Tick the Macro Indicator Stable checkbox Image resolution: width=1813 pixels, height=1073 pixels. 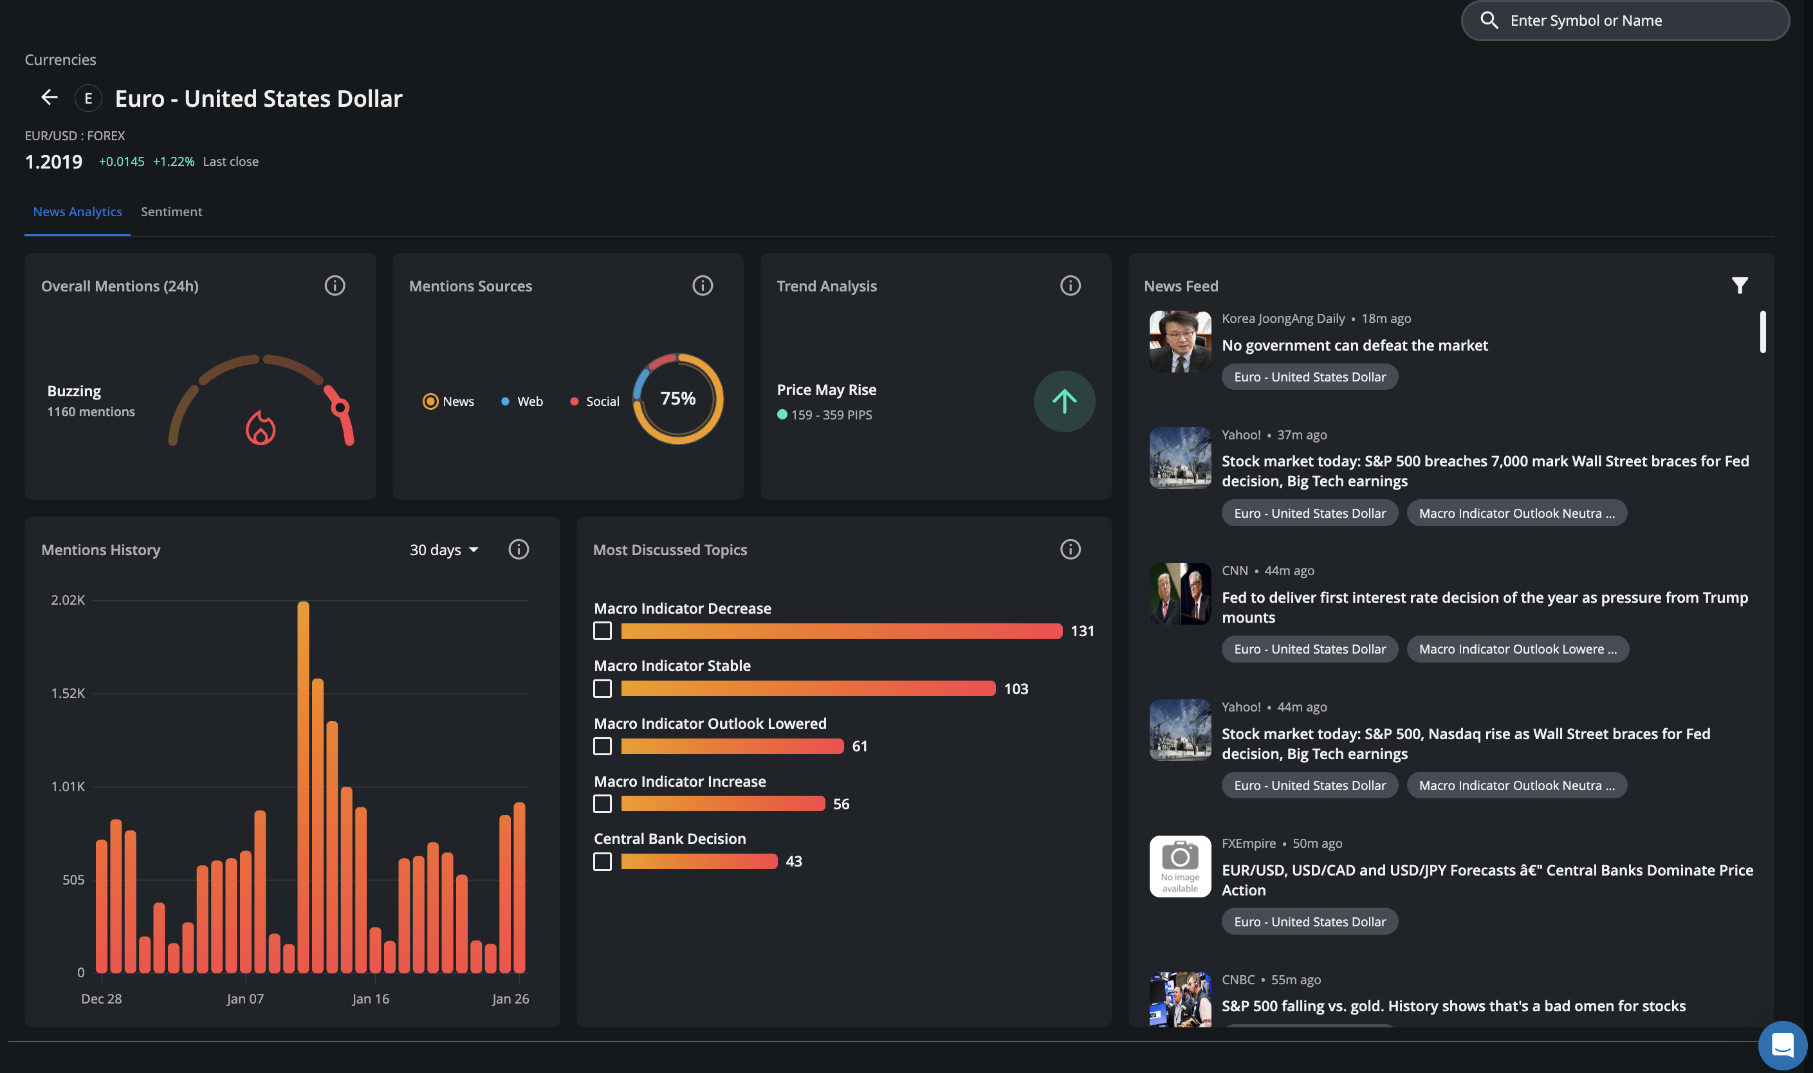point(602,688)
